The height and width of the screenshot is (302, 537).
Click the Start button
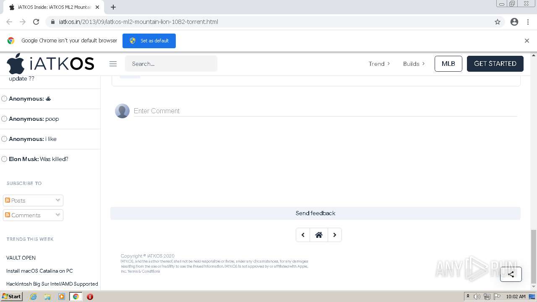(12, 297)
